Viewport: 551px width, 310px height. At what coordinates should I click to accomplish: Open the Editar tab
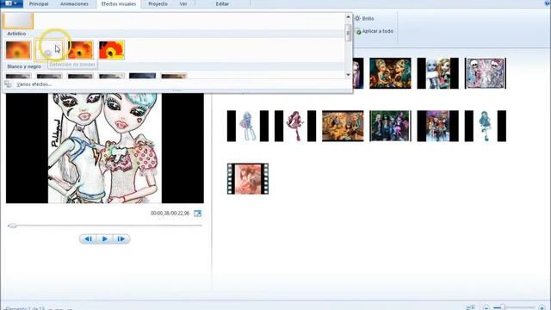(x=222, y=3)
